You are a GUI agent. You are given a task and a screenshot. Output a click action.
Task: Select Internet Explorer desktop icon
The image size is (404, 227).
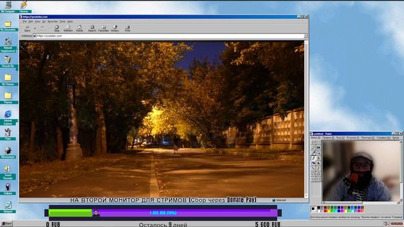8,118
